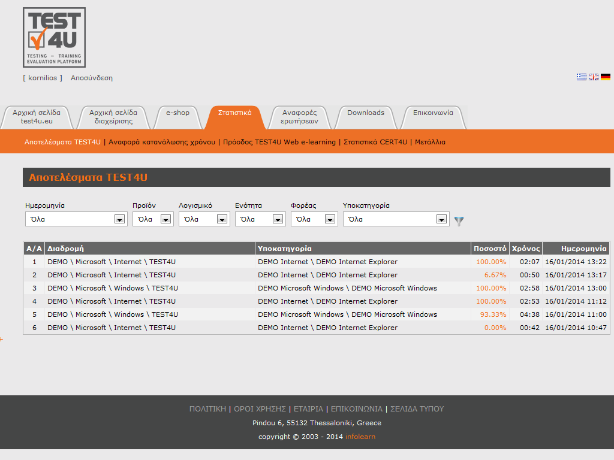Select path text in result row 3
The image size is (614, 460).
(x=113, y=288)
